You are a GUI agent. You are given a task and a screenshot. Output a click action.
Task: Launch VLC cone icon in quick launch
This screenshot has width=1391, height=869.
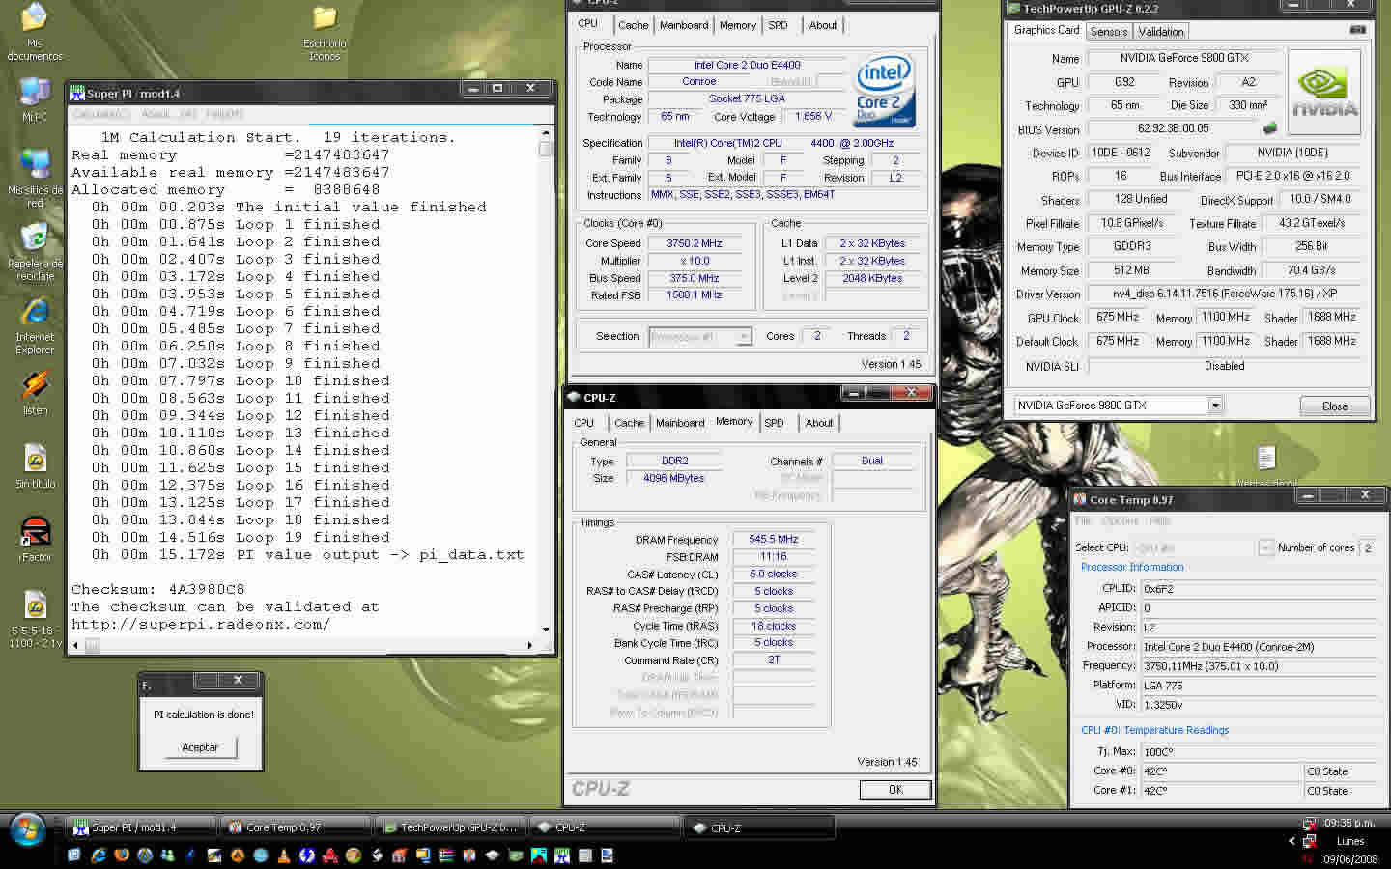point(284,855)
